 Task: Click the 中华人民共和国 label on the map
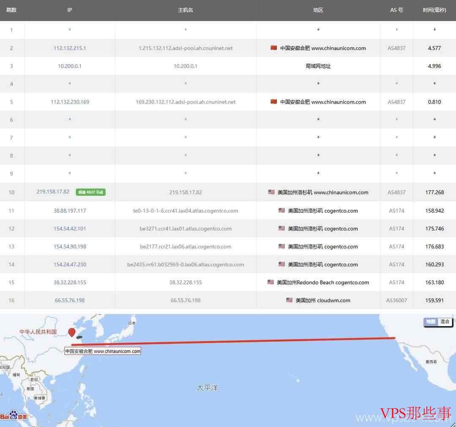point(38,331)
